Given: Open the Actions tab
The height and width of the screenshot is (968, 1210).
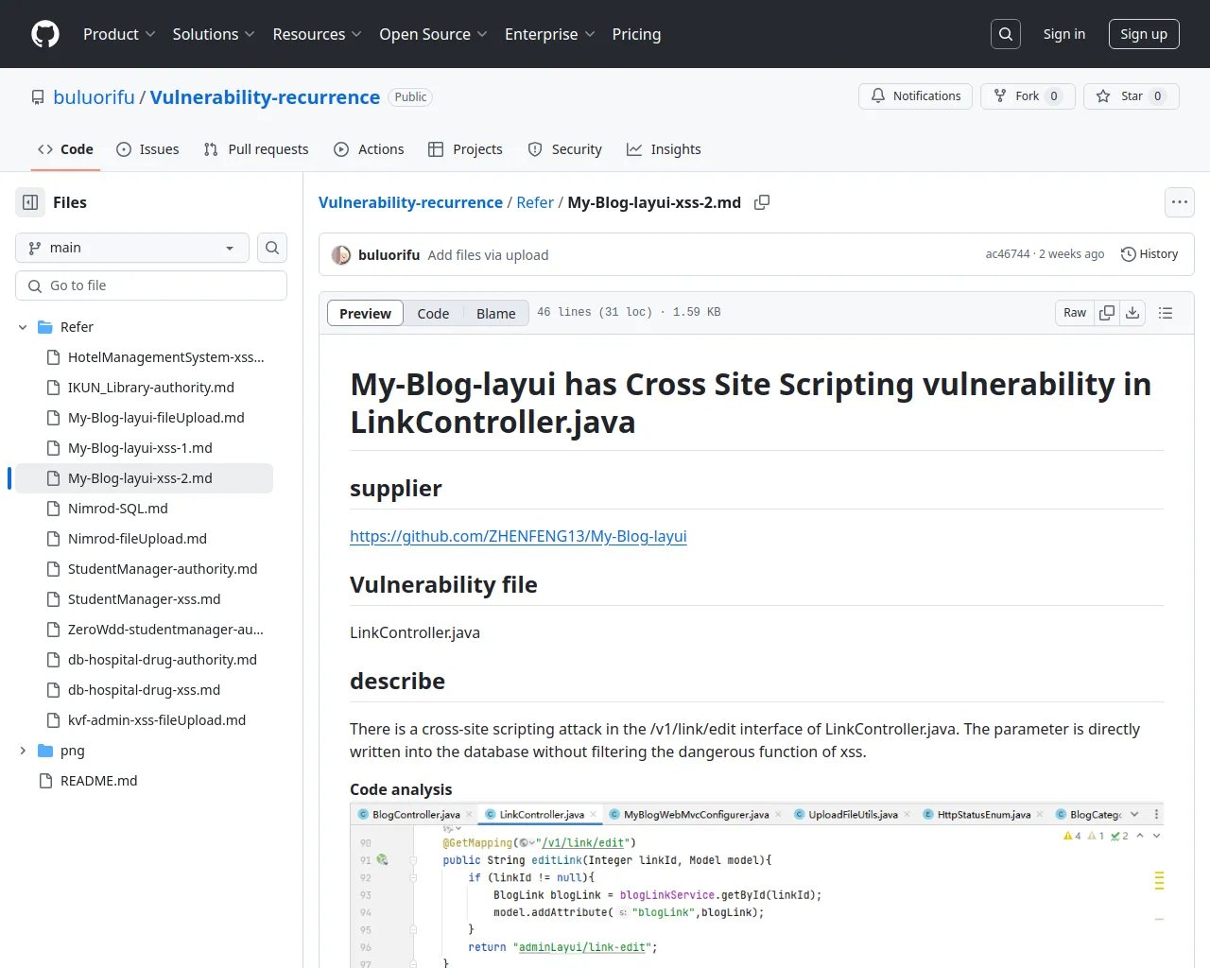Looking at the screenshot, I should tap(369, 149).
